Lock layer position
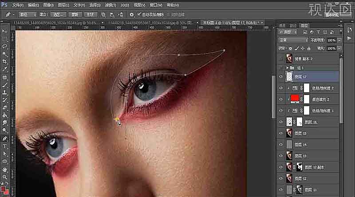Image resolution: width=355 pixels, height=197 pixels. click(303, 48)
